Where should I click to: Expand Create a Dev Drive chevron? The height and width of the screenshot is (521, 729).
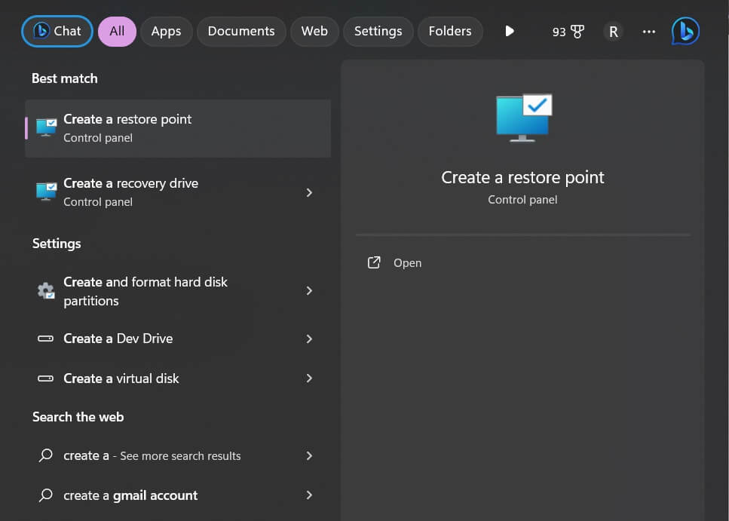point(309,339)
